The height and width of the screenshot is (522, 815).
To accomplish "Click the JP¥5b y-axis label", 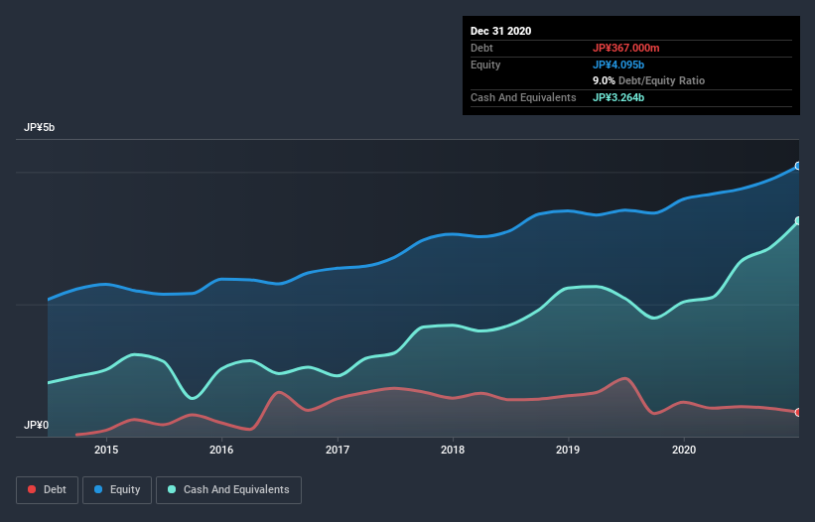I will click(39, 128).
